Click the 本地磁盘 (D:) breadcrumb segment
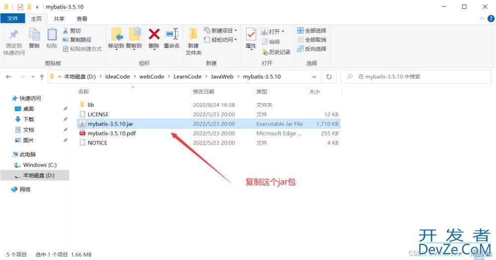The image size is (496, 260). [x=80, y=77]
